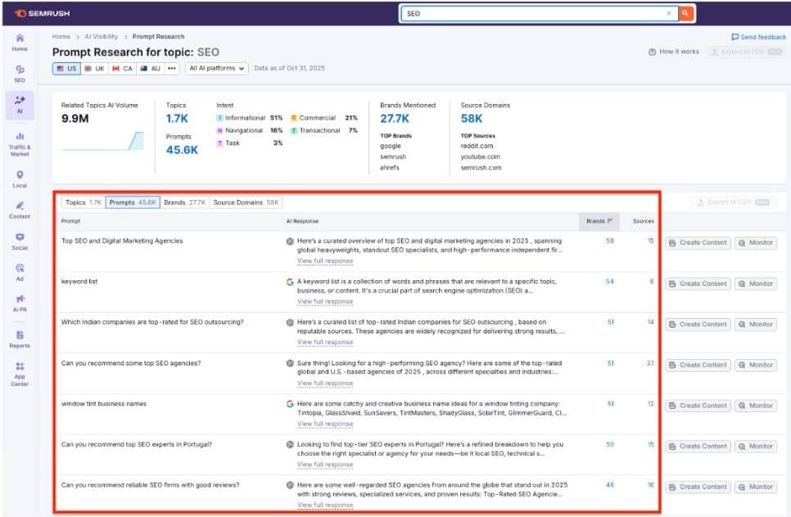Open the SEO toolkit sidebar icon
This screenshot has height=517, width=791.
(20, 74)
